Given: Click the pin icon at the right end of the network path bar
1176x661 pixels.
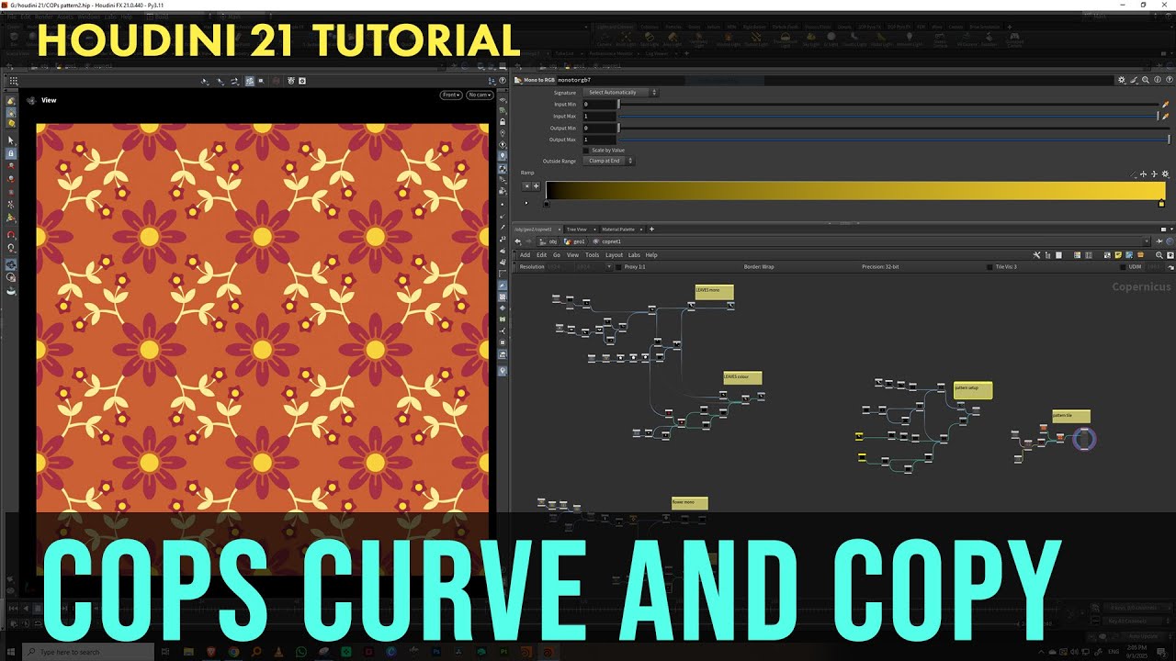Looking at the screenshot, I should pyautogui.click(x=1159, y=241).
